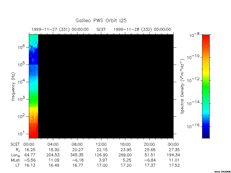Click the frequency (Hz) axis label

click(13, 86)
